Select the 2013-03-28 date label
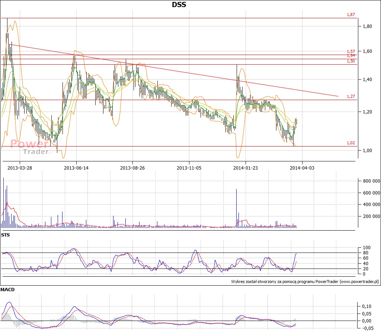Viewport: 381px width, 331px height. (x=20, y=168)
